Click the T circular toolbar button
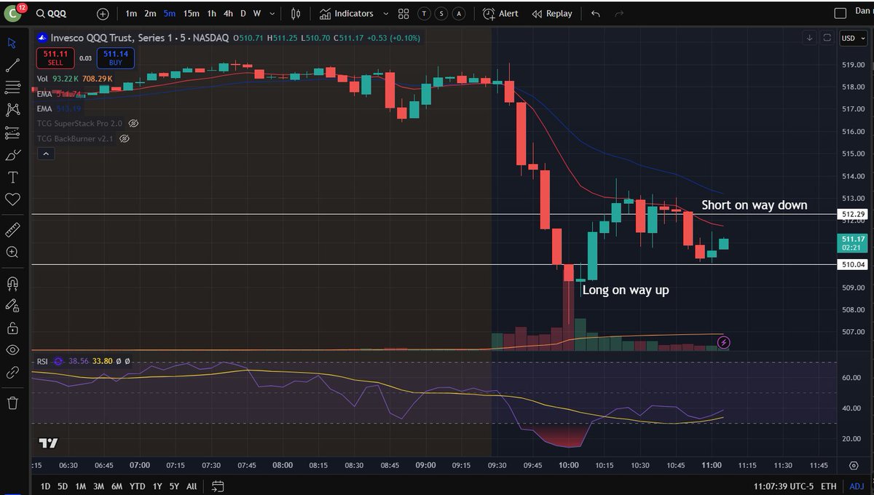The image size is (874, 495). (x=424, y=14)
